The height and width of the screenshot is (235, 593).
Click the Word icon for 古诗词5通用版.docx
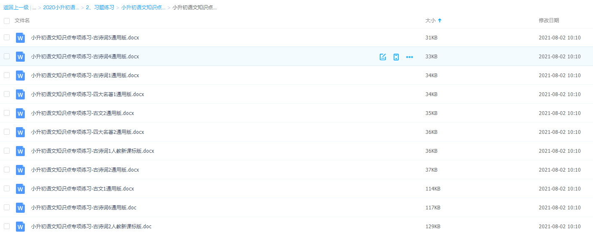(x=20, y=38)
